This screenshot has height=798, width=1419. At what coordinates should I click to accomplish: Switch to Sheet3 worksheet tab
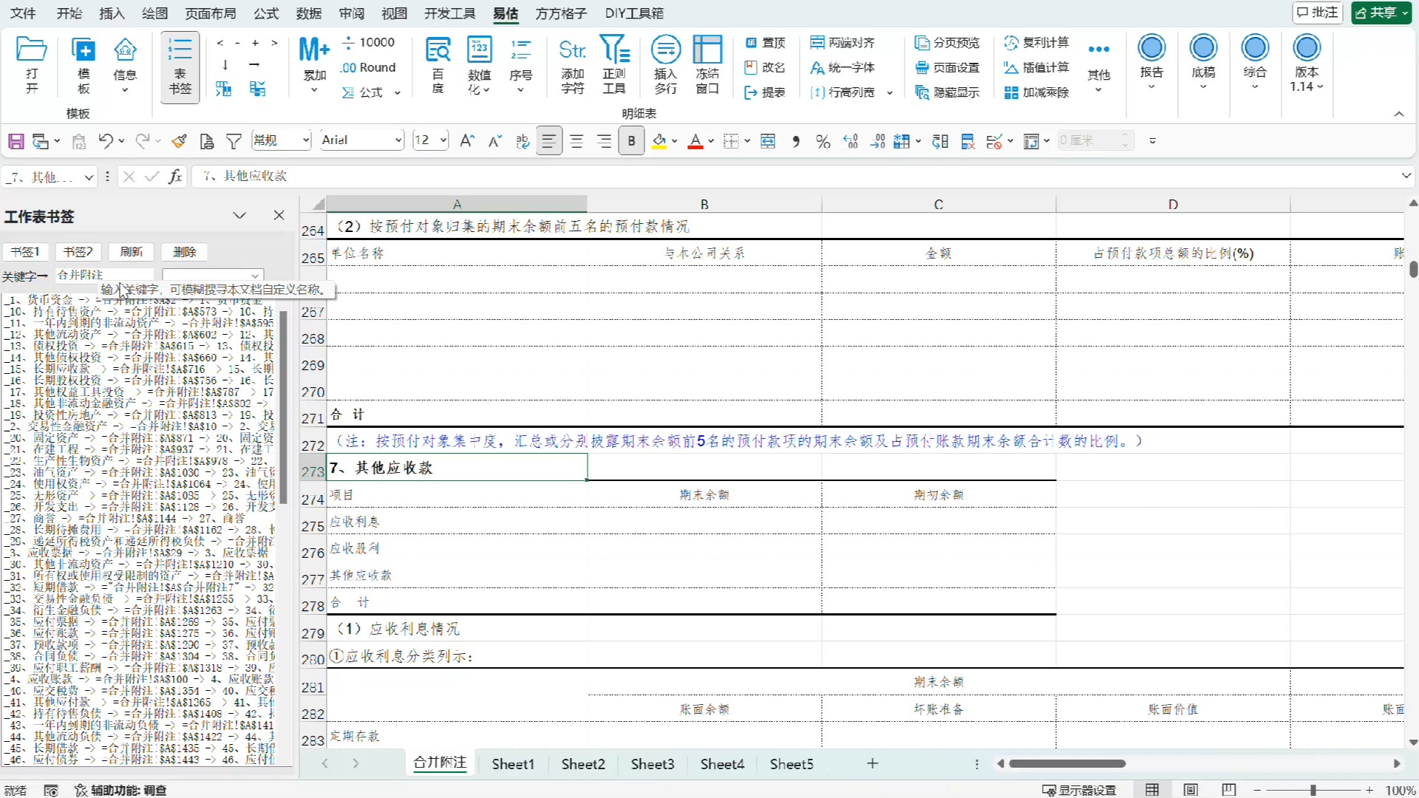(652, 764)
